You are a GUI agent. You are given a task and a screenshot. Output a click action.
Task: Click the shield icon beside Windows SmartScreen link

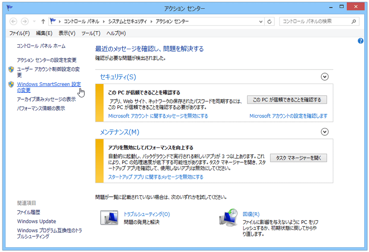pos(11,84)
